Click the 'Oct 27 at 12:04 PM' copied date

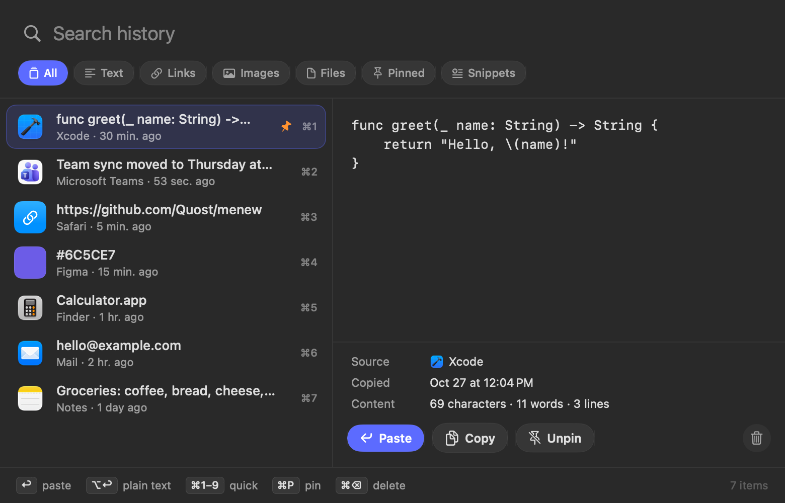click(482, 383)
